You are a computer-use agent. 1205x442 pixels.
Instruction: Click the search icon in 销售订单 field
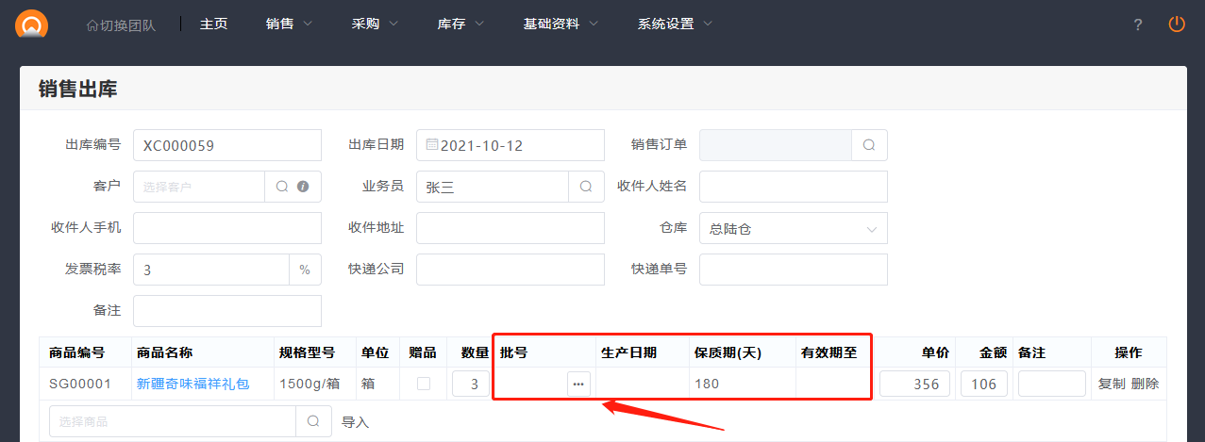(869, 145)
